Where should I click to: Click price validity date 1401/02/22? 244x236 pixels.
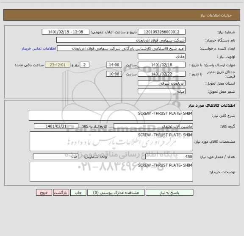click(161, 74)
